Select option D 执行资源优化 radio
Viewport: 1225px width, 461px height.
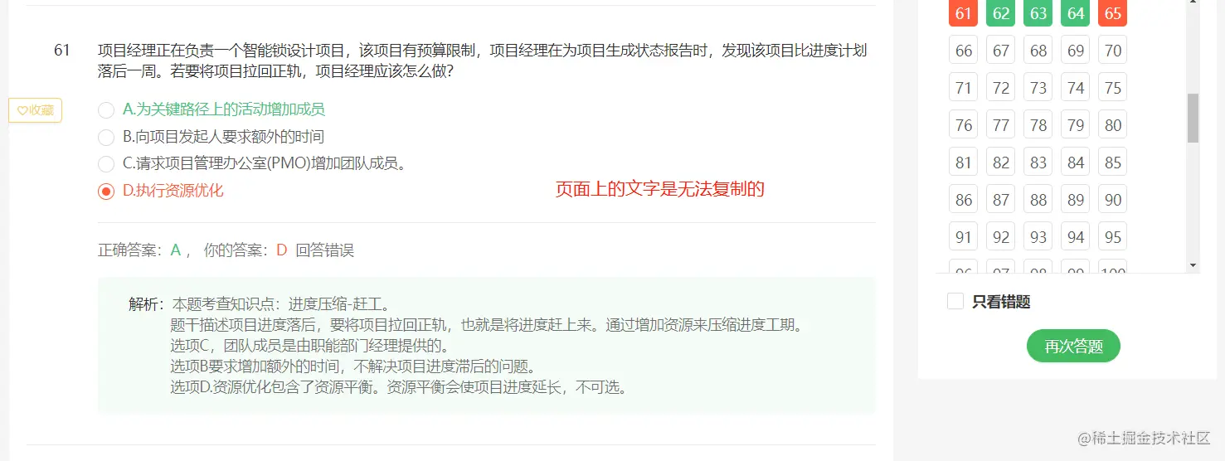click(x=106, y=192)
